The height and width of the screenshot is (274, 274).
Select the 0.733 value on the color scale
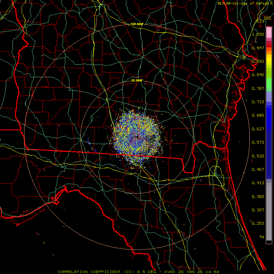[x=258, y=102]
